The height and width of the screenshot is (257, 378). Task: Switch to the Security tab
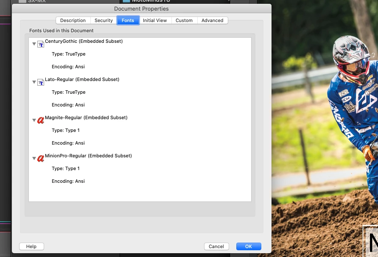[104, 20]
